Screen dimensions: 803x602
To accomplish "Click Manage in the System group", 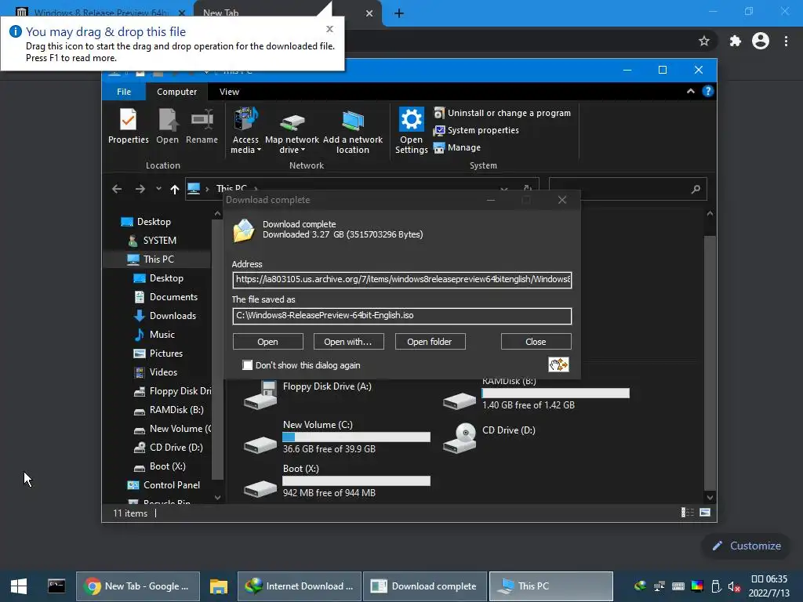I will tap(457, 147).
